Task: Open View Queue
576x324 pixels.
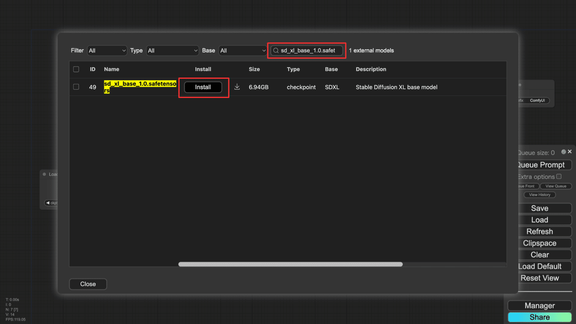Action: coord(556,186)
